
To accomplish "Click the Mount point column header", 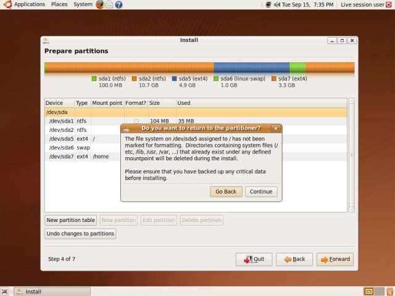I will click(107, 103).
